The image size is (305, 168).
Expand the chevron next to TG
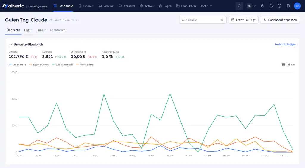(x=255, y=6)
